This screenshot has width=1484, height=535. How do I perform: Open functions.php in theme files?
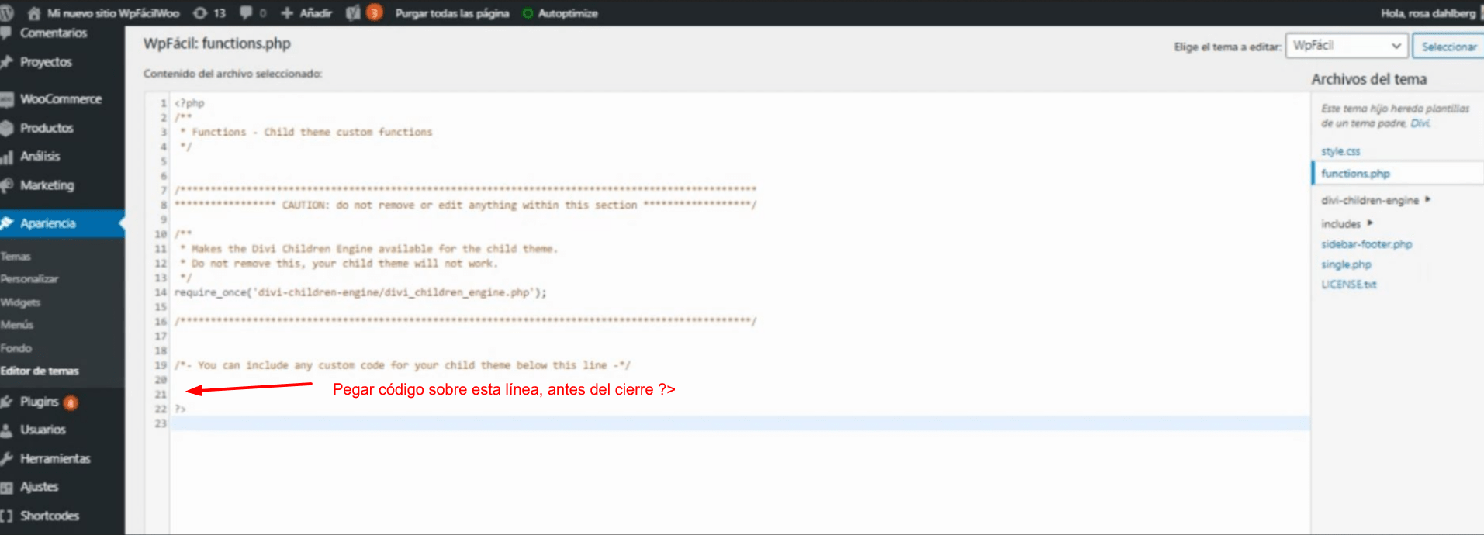pyautogui.click(x=1355, y=174)
